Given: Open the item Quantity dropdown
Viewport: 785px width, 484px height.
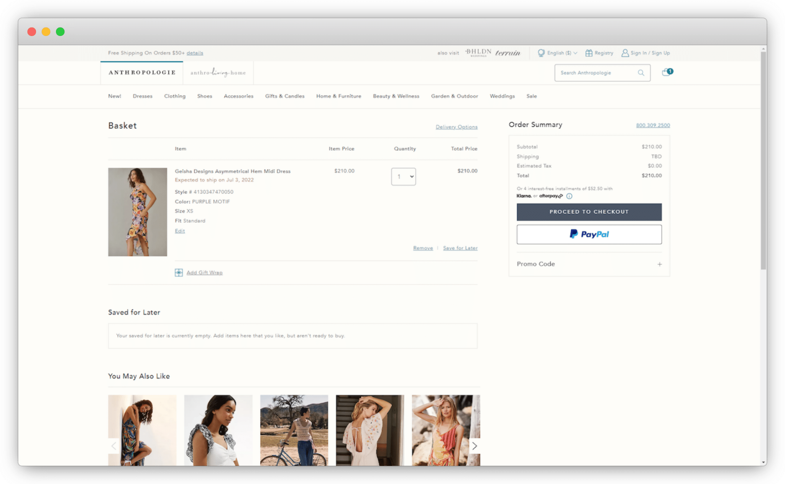Looking at the screenshot, I should click(x=403, y=176).
